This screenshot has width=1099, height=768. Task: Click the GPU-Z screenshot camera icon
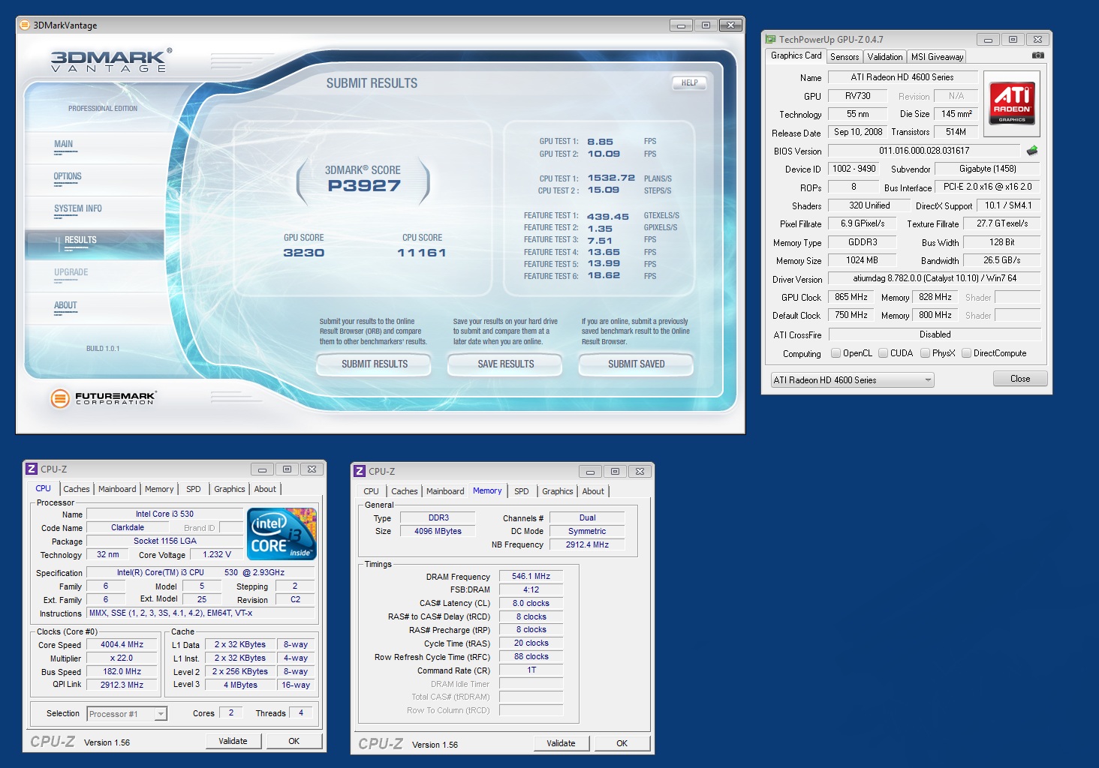click(1037, 55)
